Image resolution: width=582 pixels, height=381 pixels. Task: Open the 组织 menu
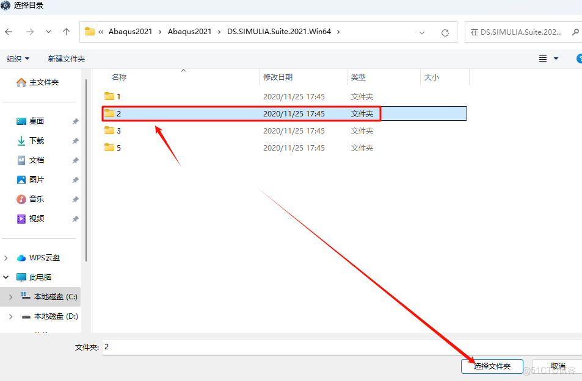[x=18, y=59]
